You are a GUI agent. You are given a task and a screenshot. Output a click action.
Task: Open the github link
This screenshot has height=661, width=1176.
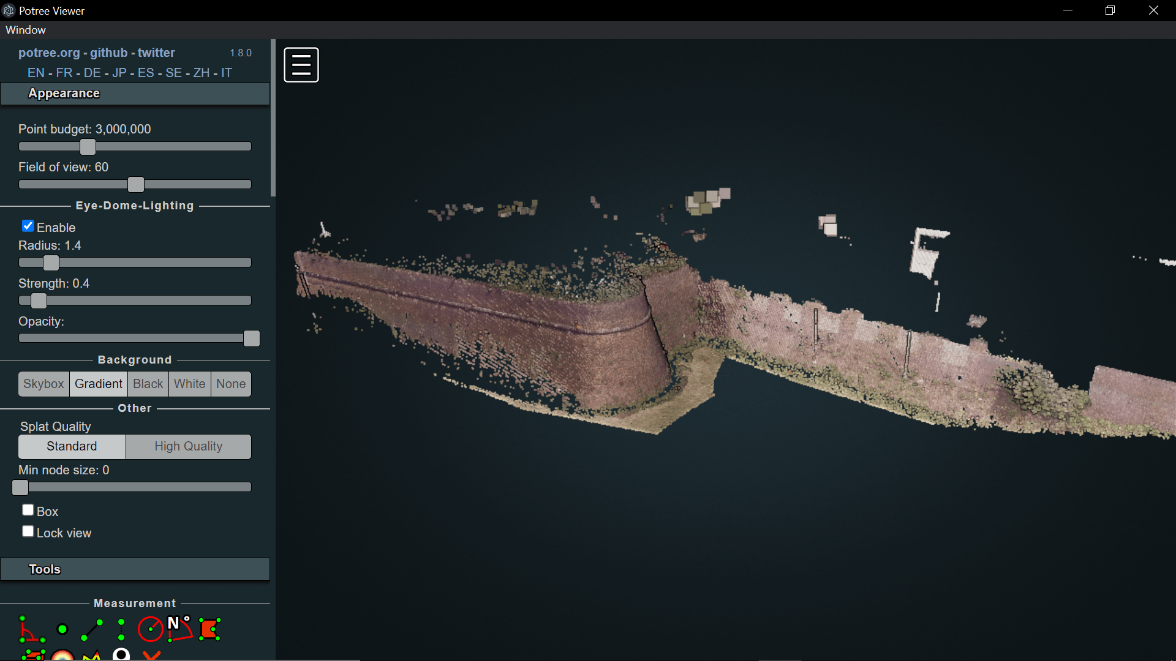tap(108, 53)
